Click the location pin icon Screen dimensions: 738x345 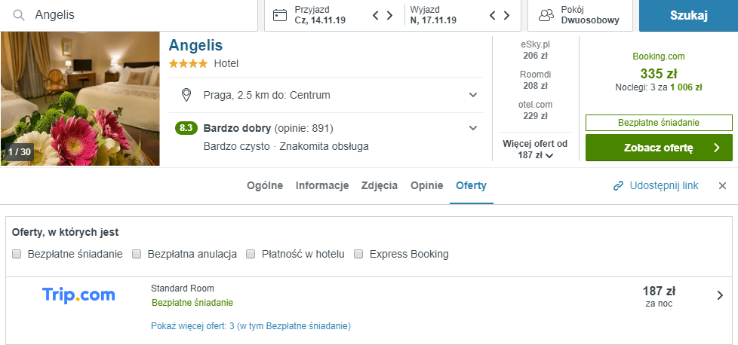[x=186, y=95]
